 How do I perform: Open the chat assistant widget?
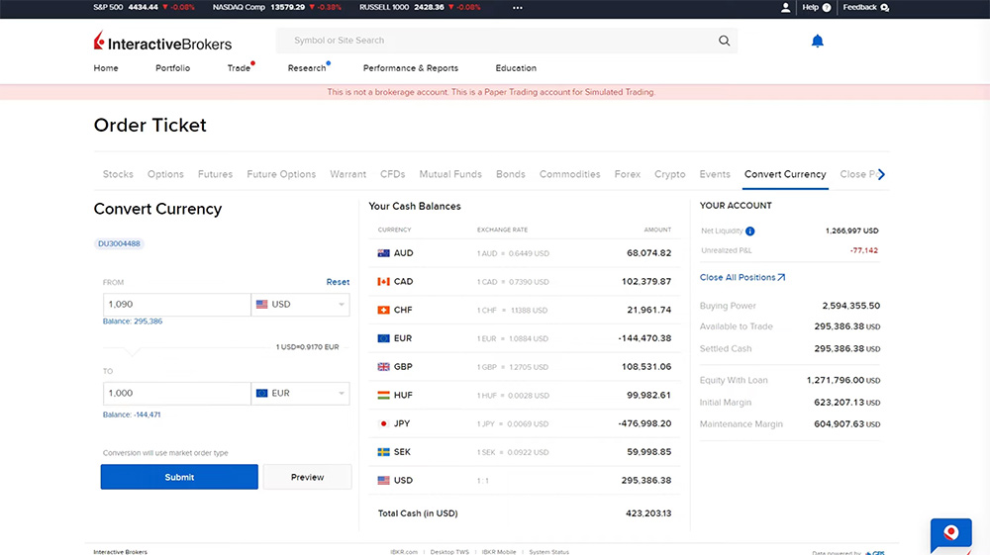950,535
